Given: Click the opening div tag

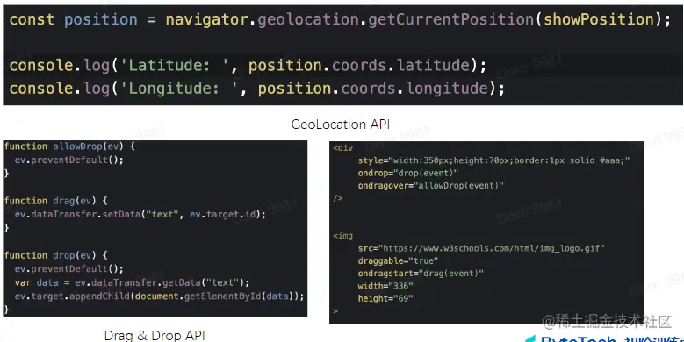Looking at the screenshot, I should pos(342,148).
